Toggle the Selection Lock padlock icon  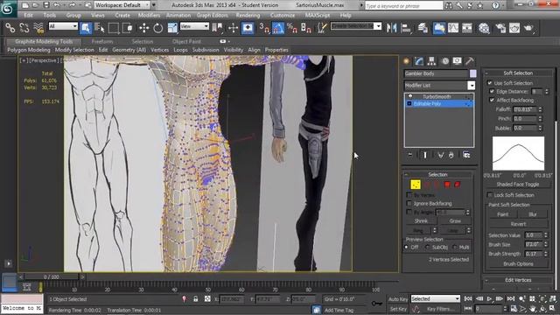click(196, 299)
